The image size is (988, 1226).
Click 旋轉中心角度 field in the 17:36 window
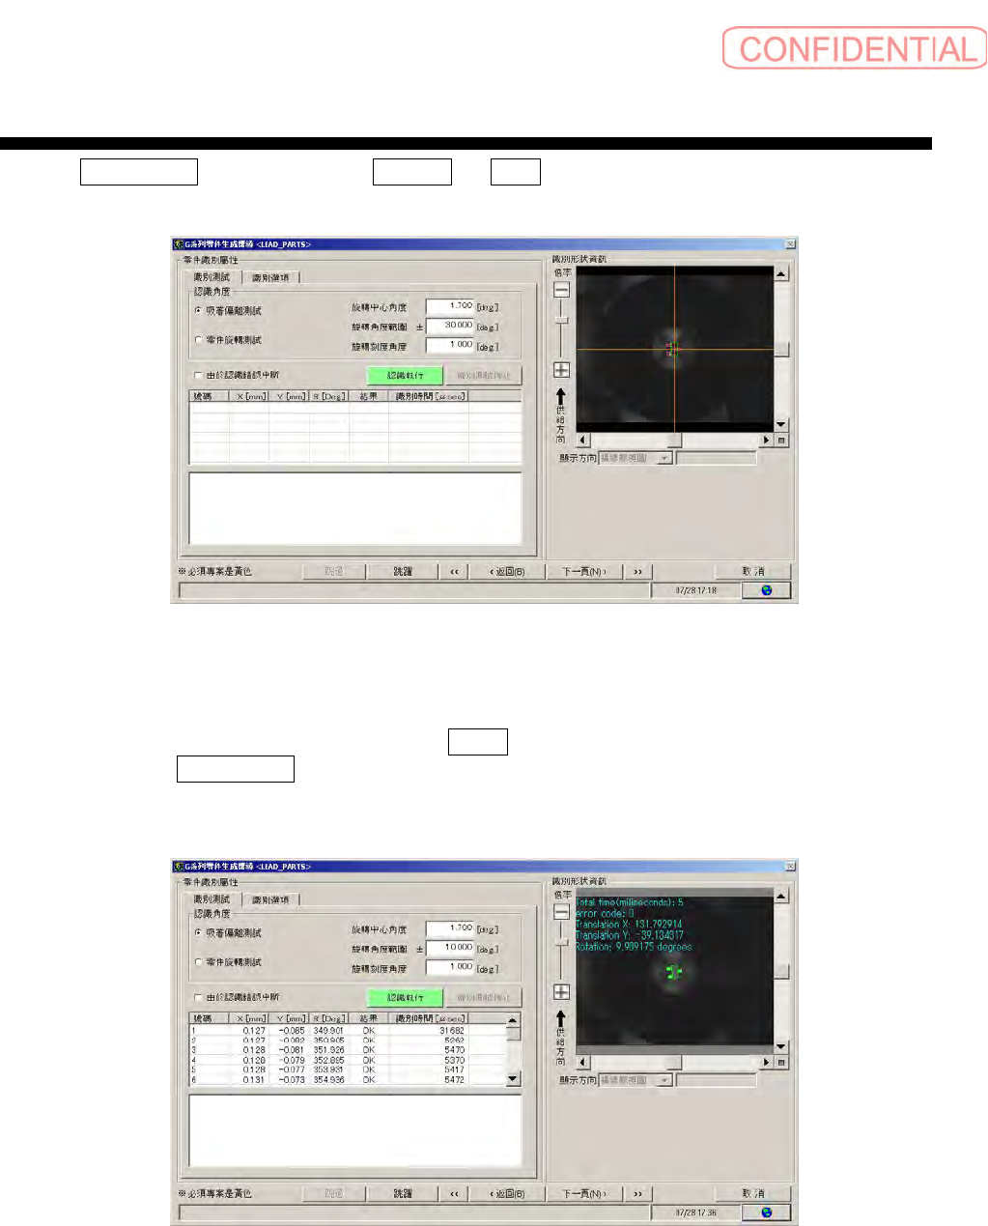coord(450,929)
